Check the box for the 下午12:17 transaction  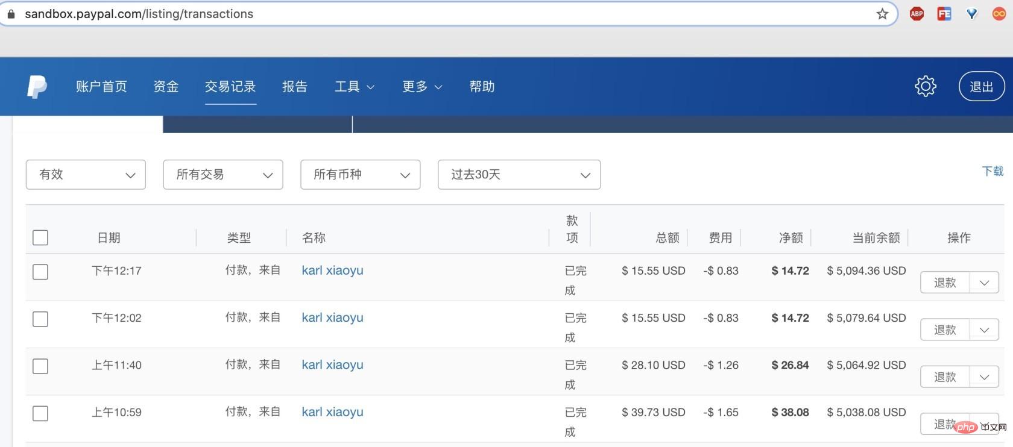tap(40, 272)
